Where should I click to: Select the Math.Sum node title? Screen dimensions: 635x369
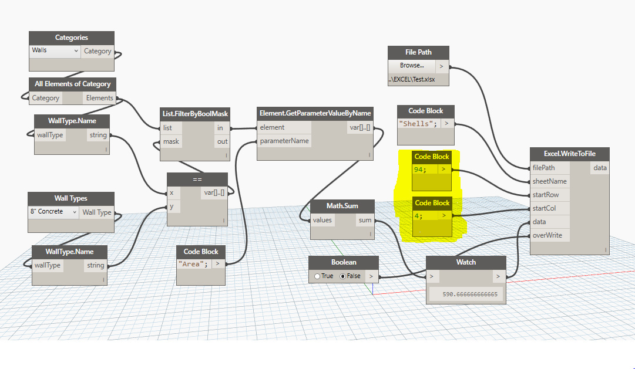(342, 206)
